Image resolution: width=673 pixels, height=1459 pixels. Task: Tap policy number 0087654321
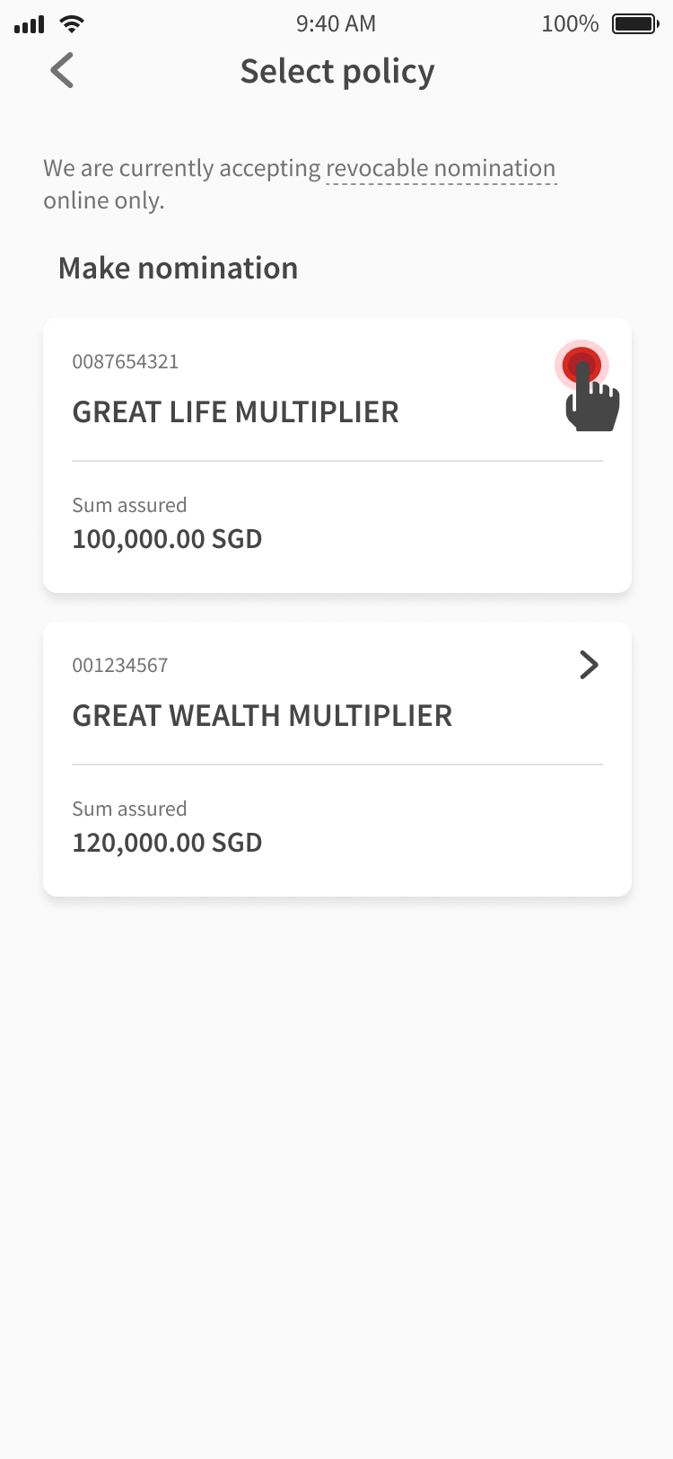point(126,362)
